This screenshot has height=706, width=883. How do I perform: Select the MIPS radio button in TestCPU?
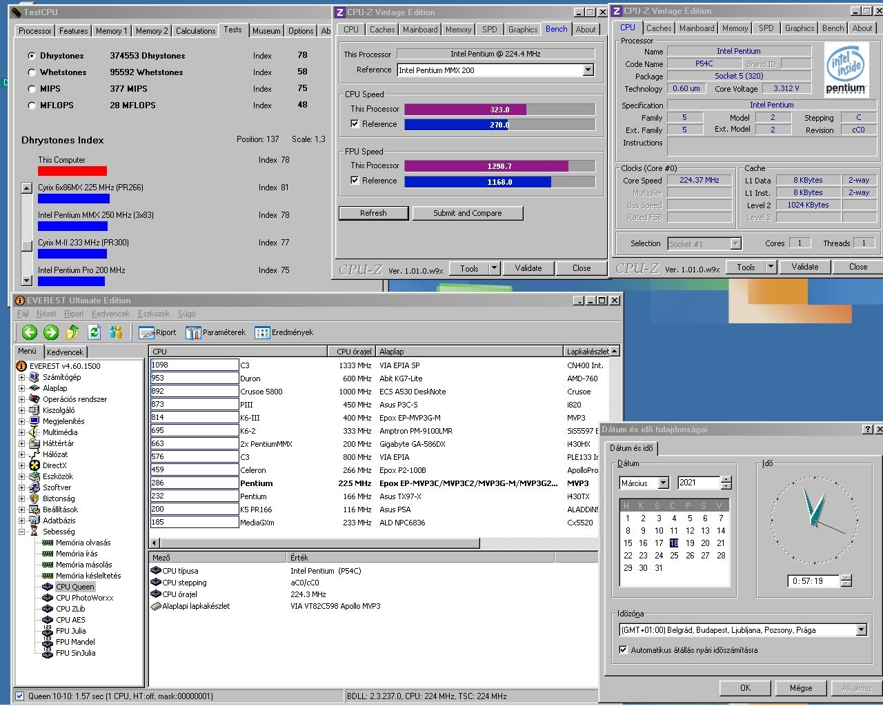pyautogui.click(x=32, y=89)
